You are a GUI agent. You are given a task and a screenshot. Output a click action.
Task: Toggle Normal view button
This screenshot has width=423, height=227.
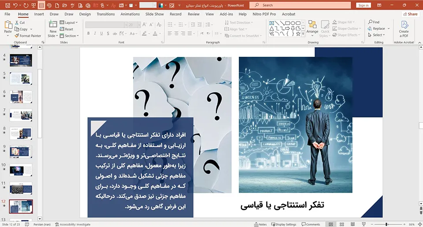[x=331, y=224]
